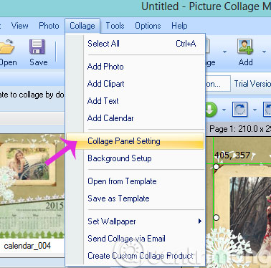
Task: Expand the rotate tool dropdown arrow
Action: click(x=255, y=110)
